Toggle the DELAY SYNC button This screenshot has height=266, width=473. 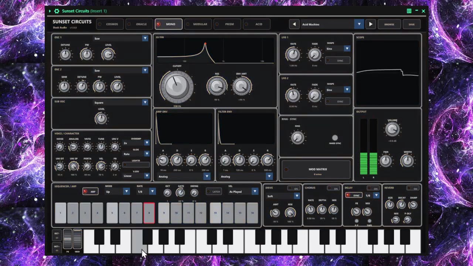354,195
